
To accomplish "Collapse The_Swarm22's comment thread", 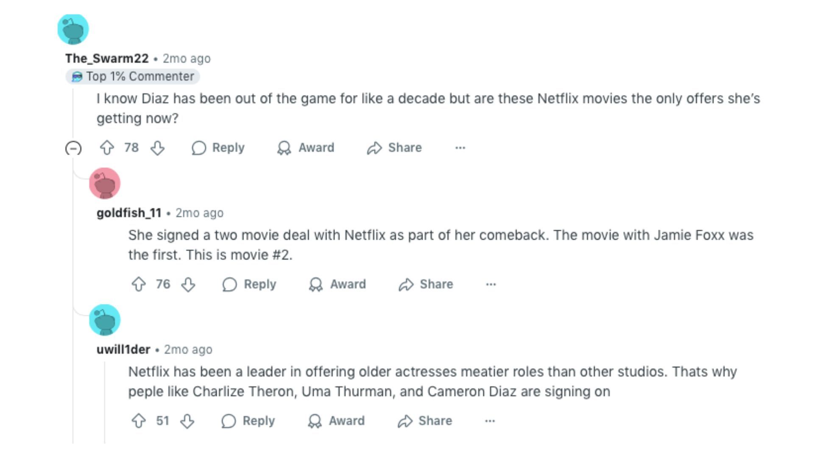I will point(73,148).
